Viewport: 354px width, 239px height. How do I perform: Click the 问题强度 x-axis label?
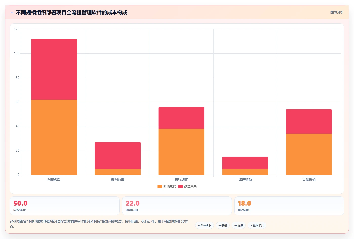[54, 179]
